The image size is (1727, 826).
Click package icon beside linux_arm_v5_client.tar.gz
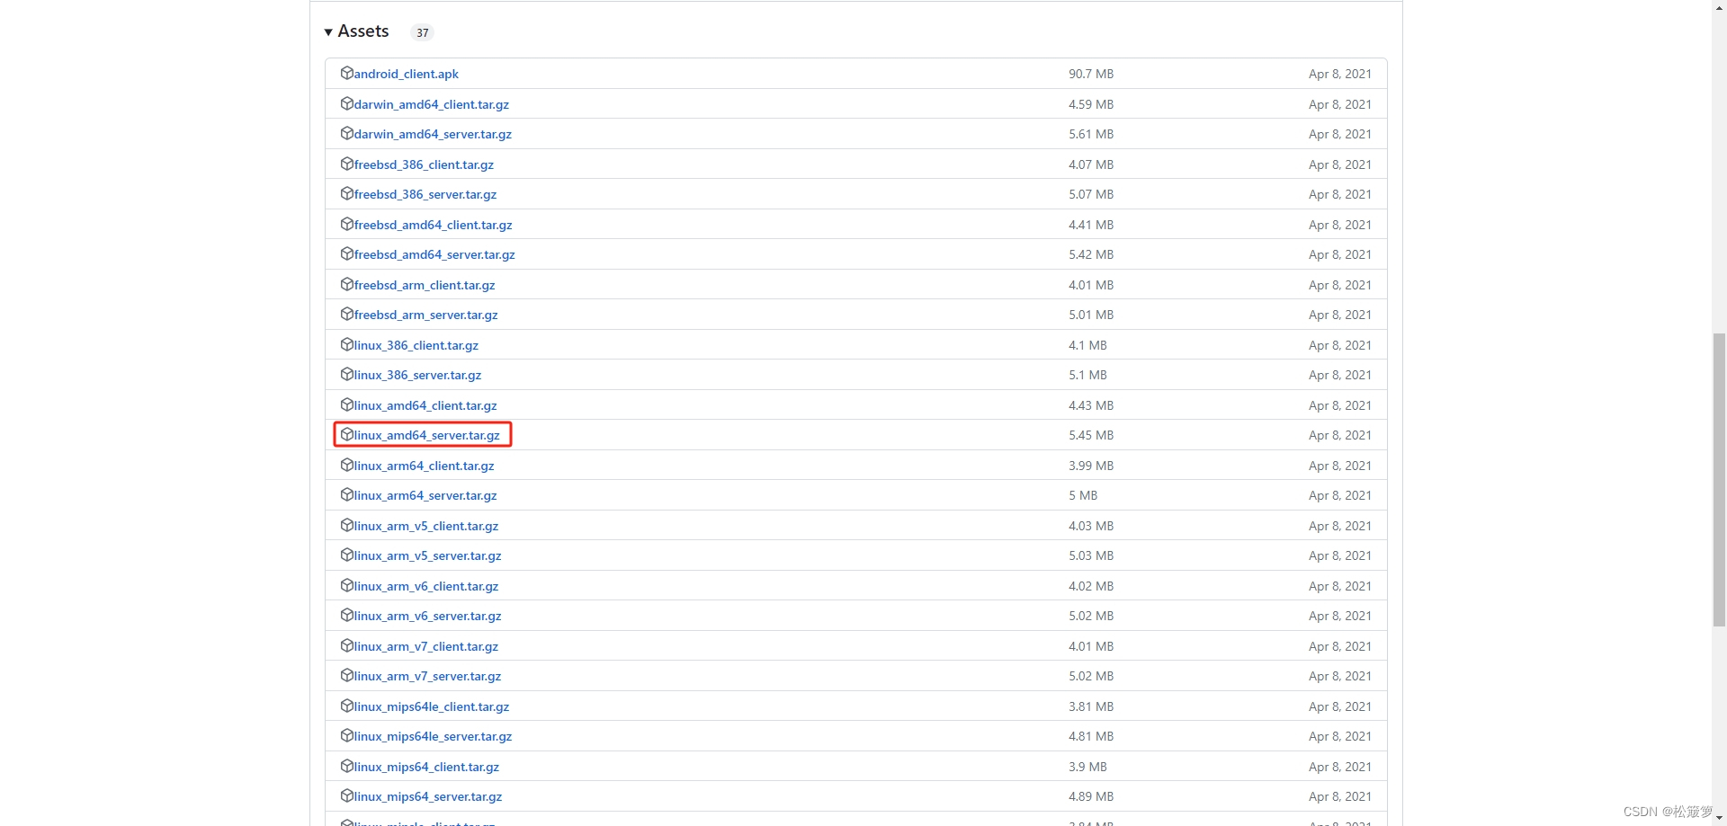pos(346,525)
